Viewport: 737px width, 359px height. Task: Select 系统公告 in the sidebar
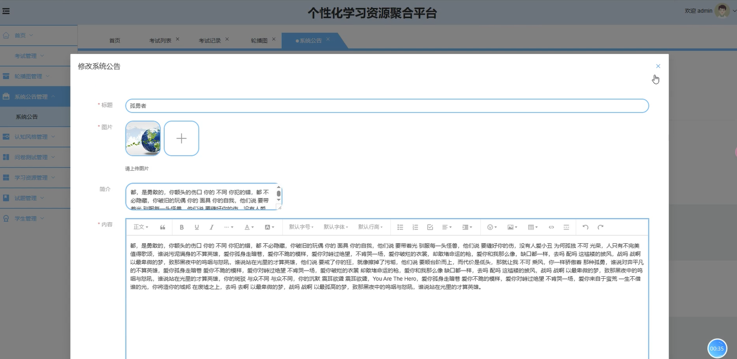[26, 116]
